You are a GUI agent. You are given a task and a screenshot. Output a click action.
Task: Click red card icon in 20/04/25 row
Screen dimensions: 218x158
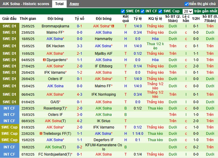pos(113,79)
